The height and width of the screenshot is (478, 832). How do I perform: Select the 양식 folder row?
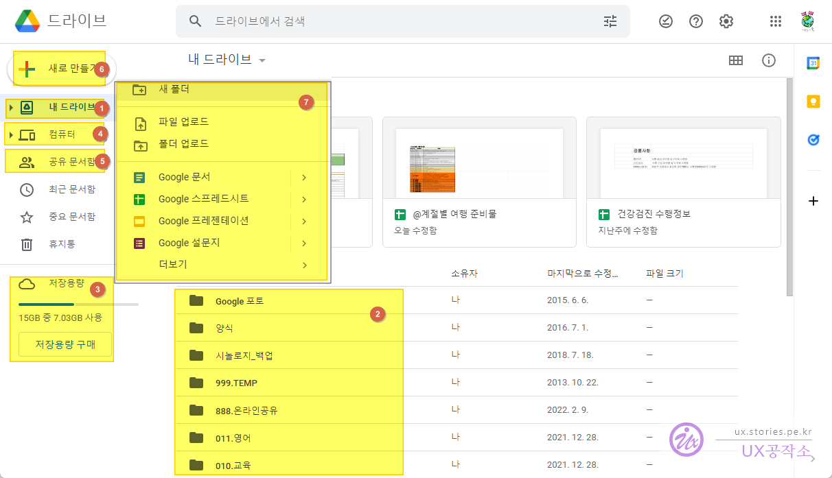coord(457,328)
